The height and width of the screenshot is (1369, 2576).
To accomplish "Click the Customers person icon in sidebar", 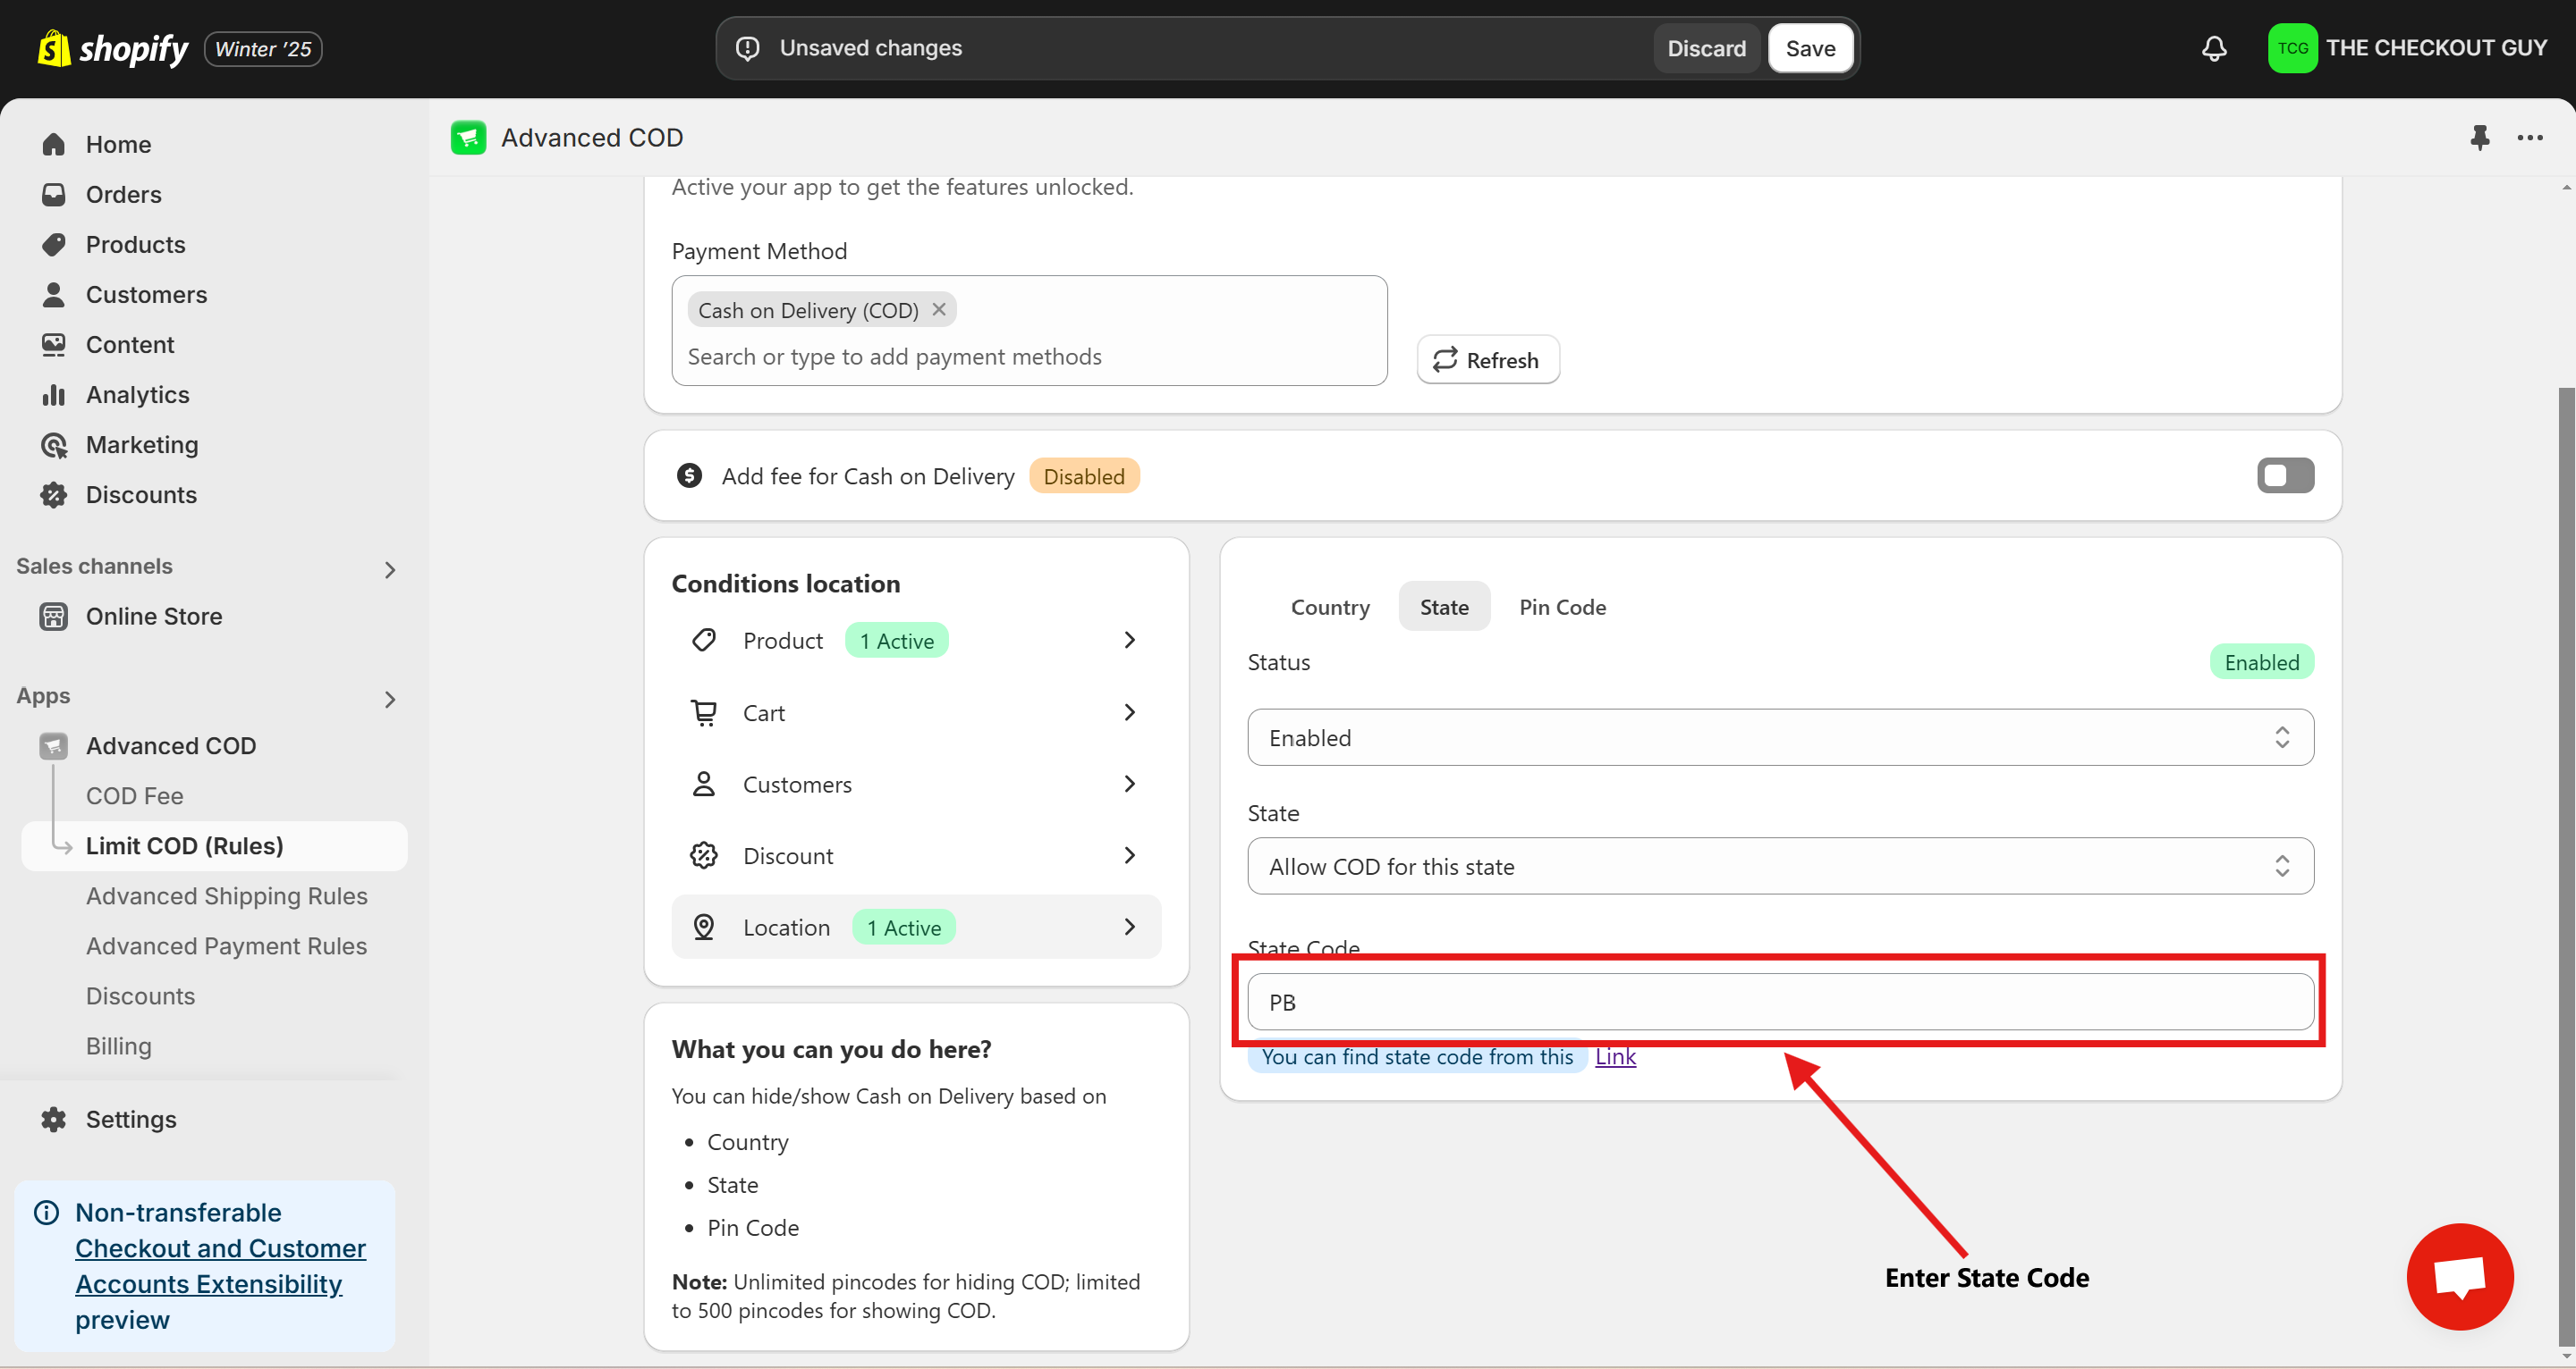I will [x=54, y=294].
